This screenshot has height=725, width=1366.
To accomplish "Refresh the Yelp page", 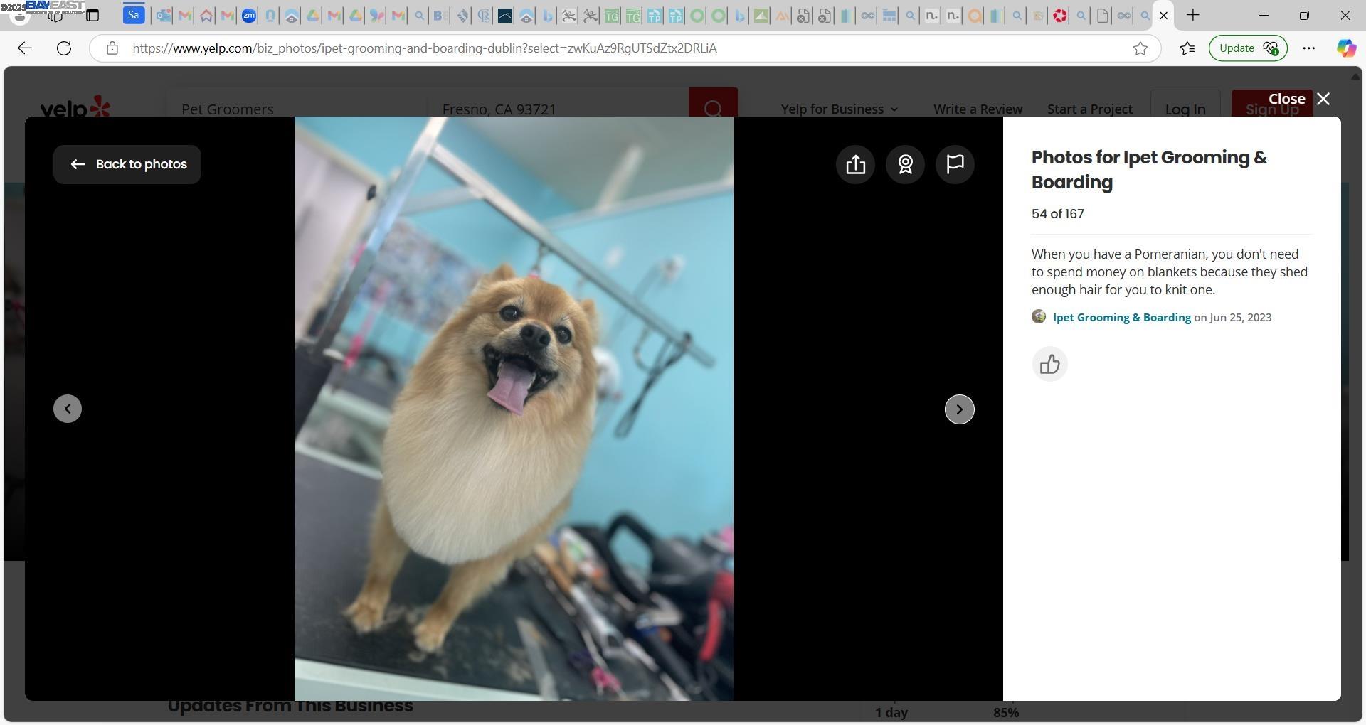I will (64, 48).
